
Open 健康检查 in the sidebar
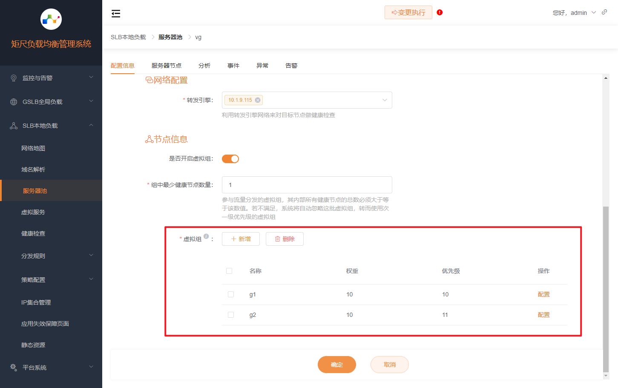[33, 233]
